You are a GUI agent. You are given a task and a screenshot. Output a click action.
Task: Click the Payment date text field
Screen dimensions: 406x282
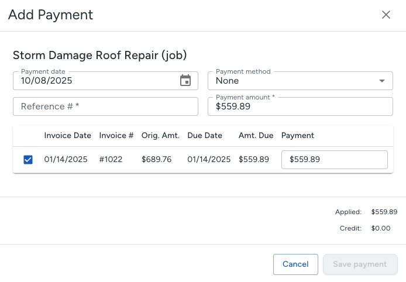click(x=94, y=81)
